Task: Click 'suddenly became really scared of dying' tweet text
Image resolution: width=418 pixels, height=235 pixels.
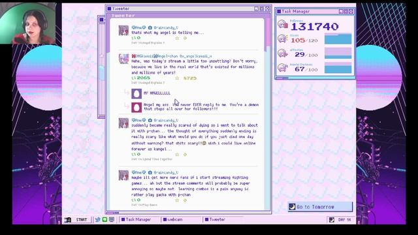Action: coord(195,137)
